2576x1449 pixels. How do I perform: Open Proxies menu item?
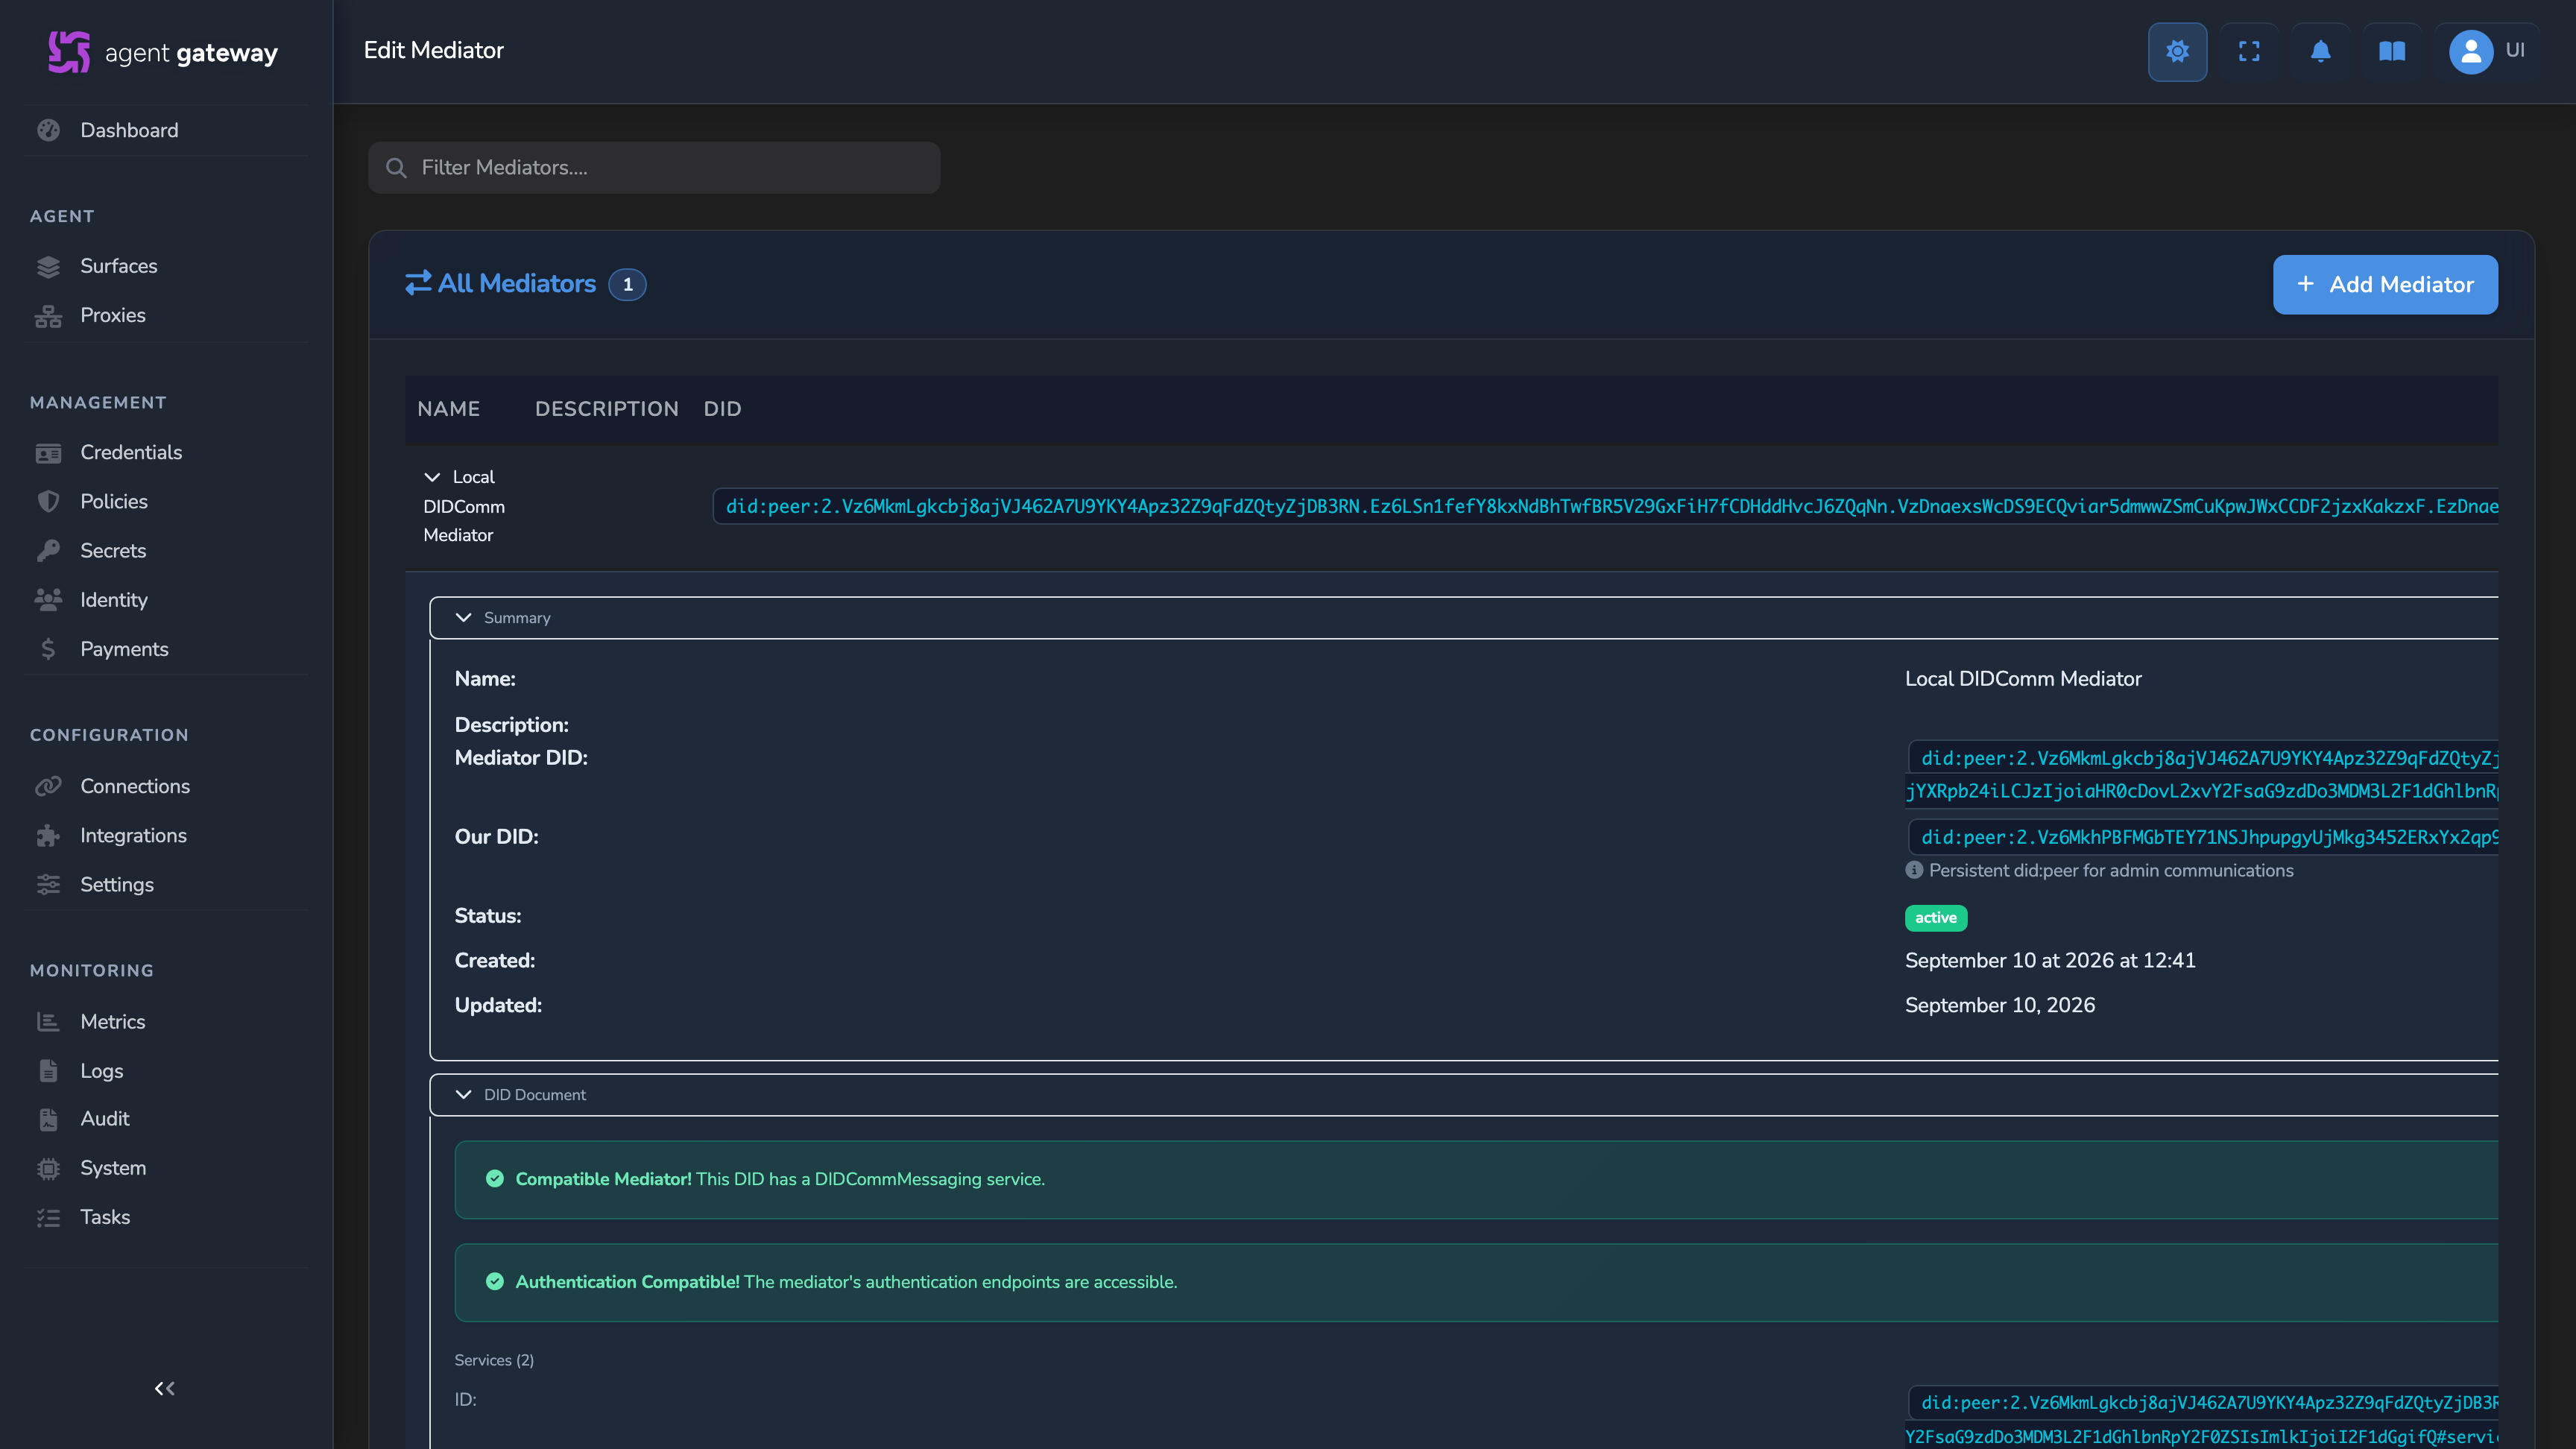coord(113,316)
